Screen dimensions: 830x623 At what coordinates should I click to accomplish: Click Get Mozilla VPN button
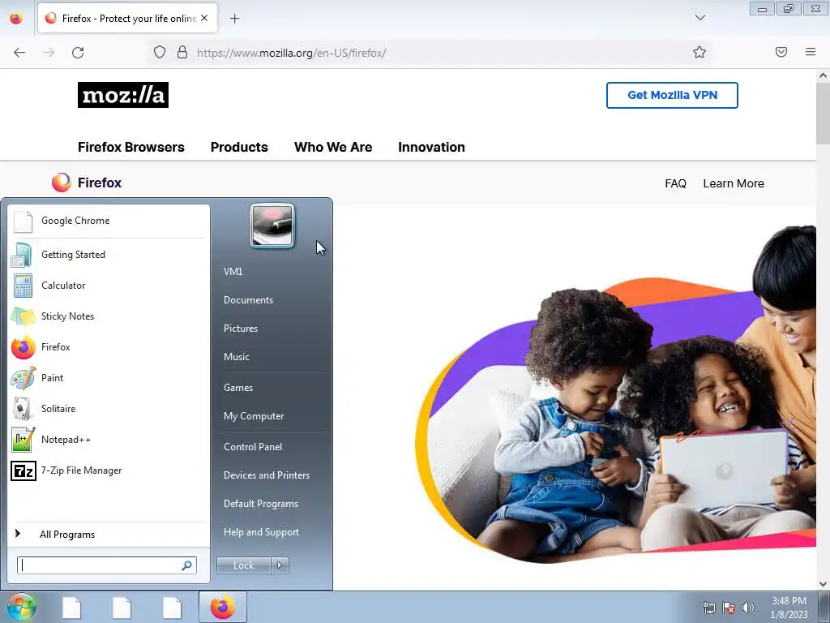pyautogui.click(x=672, y=96)
